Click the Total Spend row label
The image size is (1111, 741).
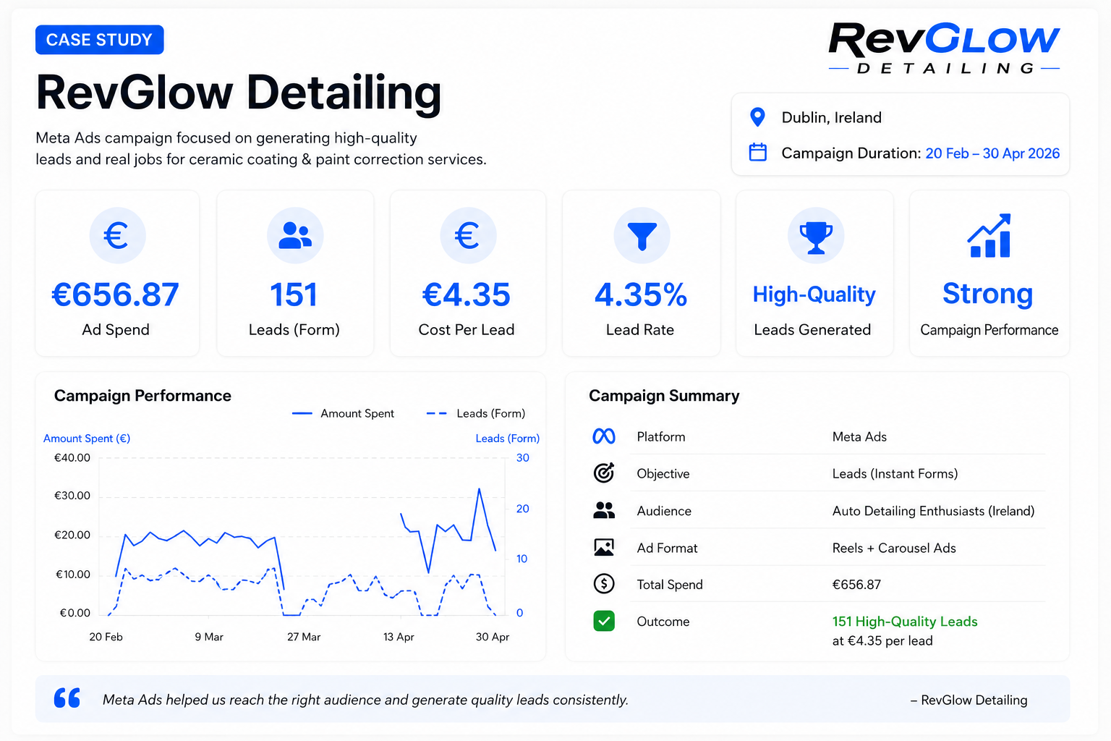point(670,585)
